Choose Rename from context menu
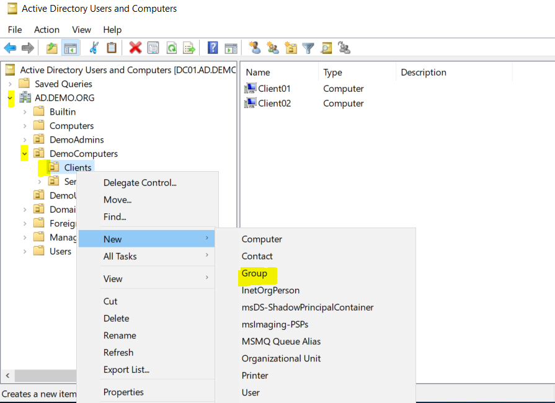This screenshot has width=555, height=403. [146, 335]
